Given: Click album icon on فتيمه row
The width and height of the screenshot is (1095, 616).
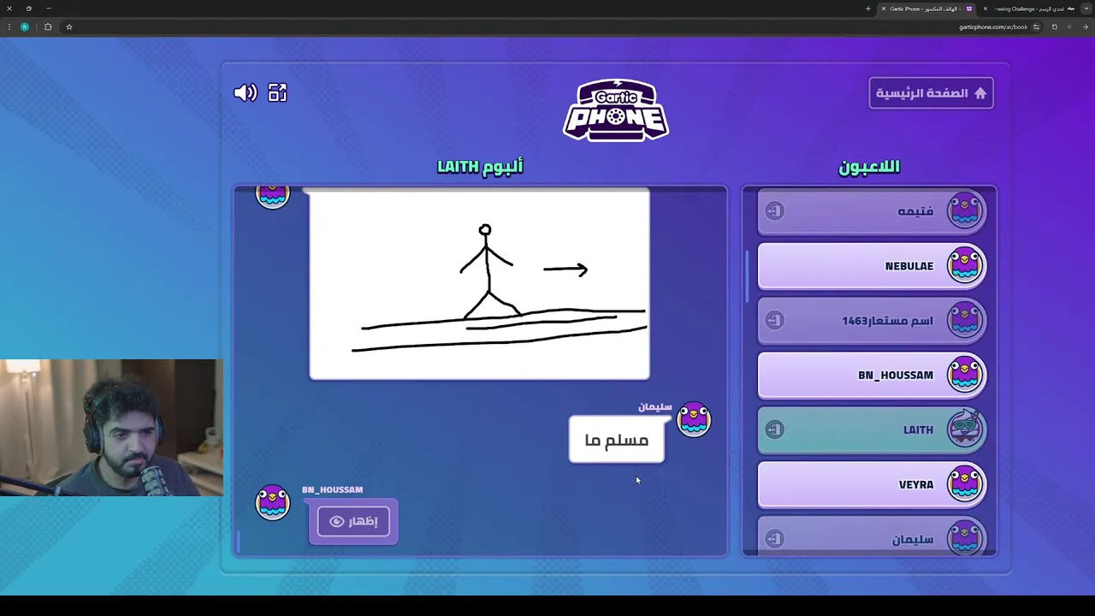Looking at the screenshot, I should pyautogui.click(x=774, y=211).
